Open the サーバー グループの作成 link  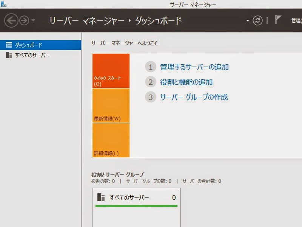[194, 97]
